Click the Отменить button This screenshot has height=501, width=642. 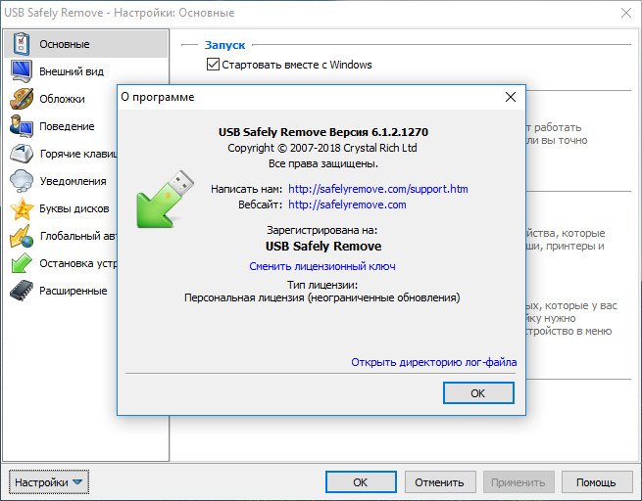coord(440,482)
